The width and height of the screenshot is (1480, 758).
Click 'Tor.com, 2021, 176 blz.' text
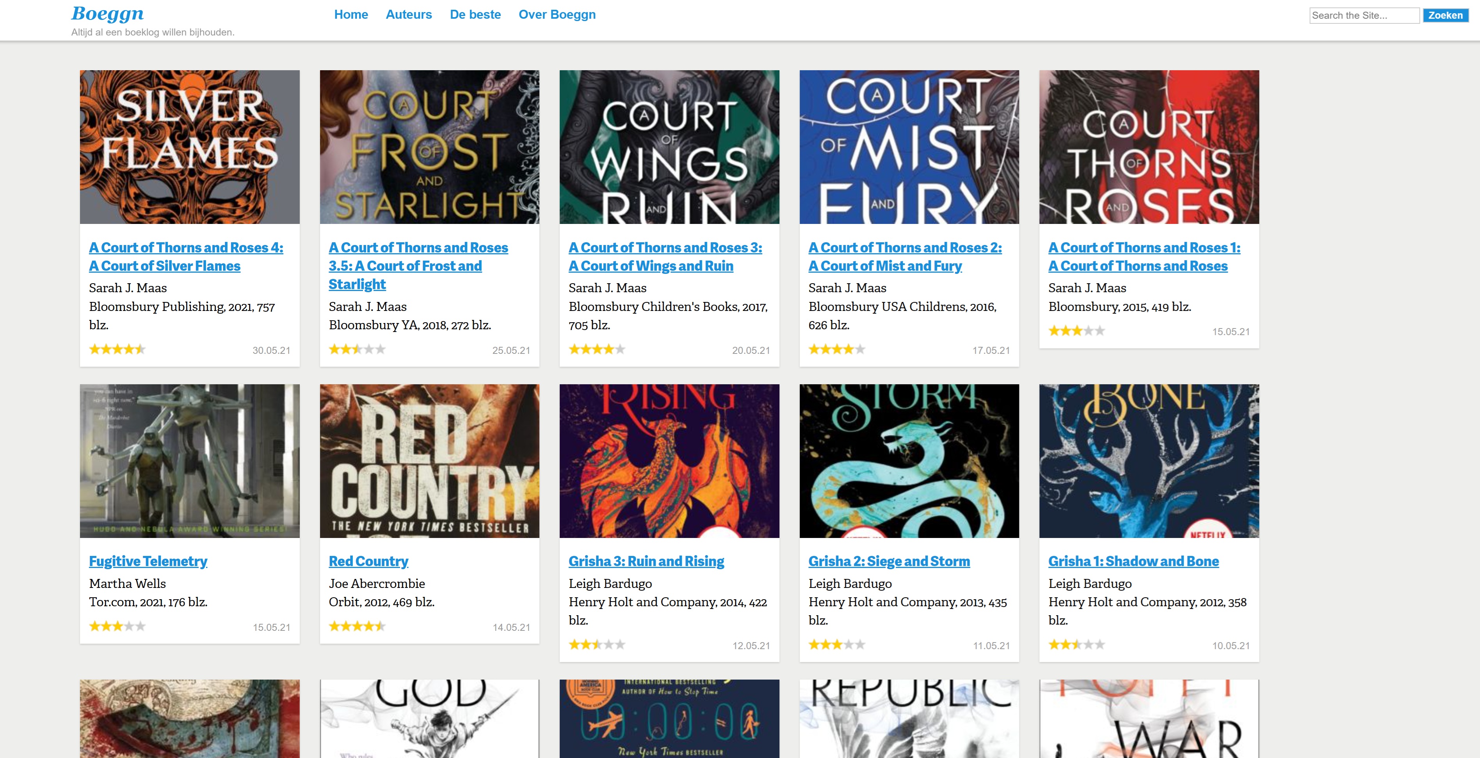point(148,602)
